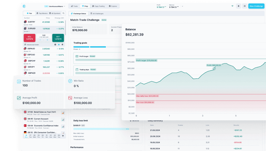Click the 20.08.2024 daily summary row
The width and height of the screenshot is (266, 151).
pyautogui.click(x=204, y=136)
